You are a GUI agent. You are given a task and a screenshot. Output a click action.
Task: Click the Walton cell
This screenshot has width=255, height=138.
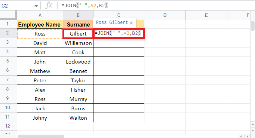point(78,118)
